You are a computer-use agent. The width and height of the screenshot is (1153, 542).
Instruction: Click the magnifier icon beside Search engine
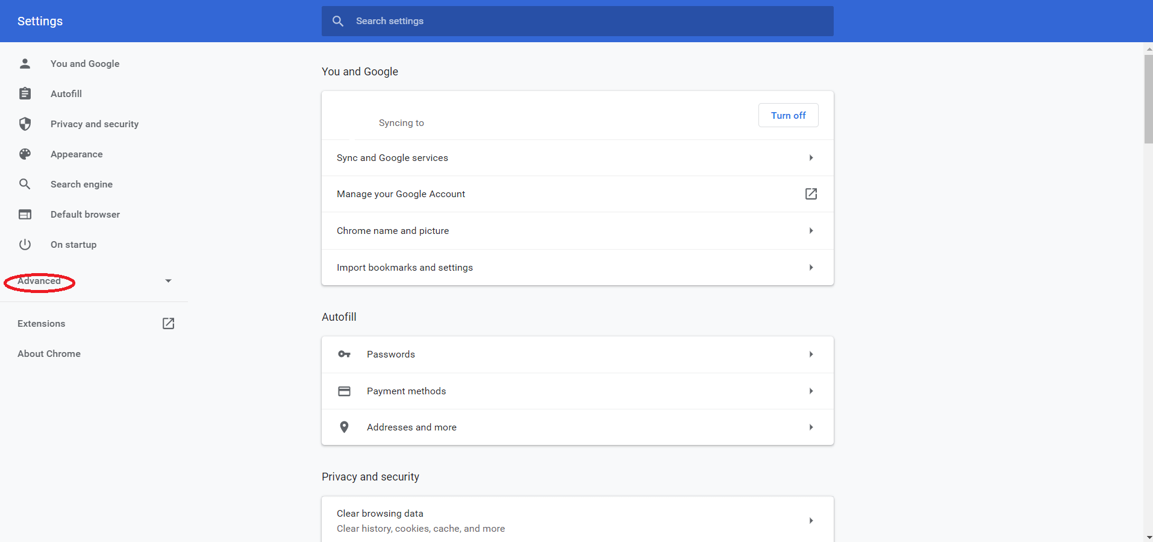coord(25,184)
